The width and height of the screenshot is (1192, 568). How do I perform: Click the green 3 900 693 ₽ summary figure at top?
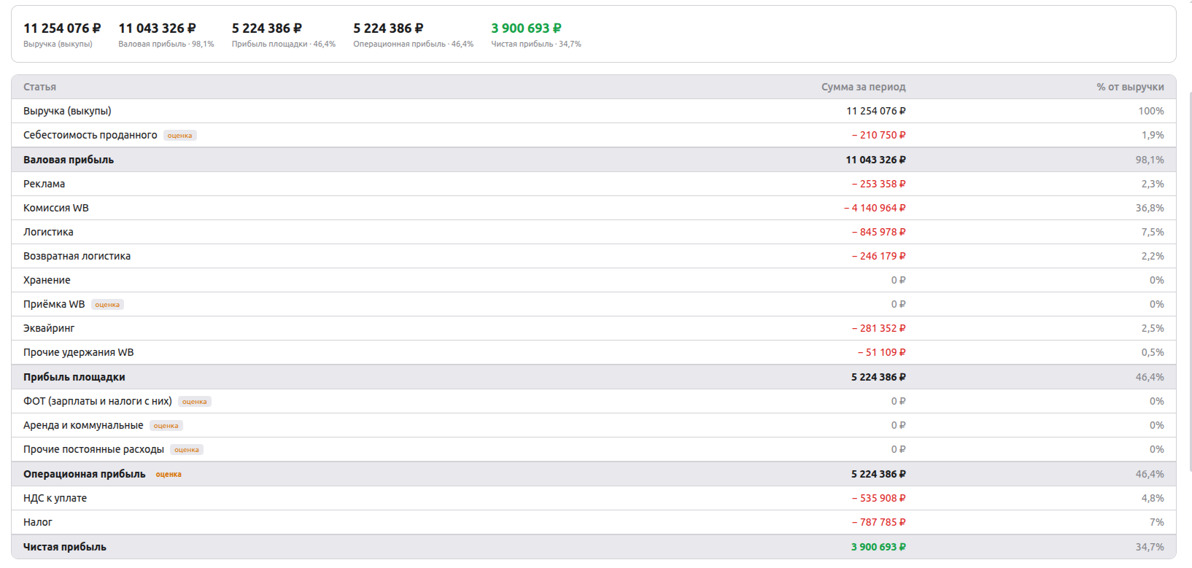[x=526, y=28]
